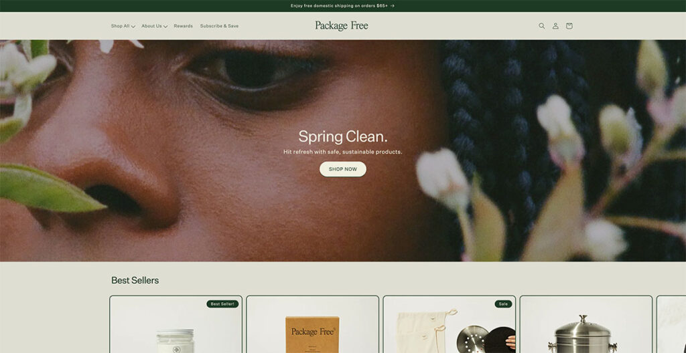Open the account profile icon

point(555,26)
